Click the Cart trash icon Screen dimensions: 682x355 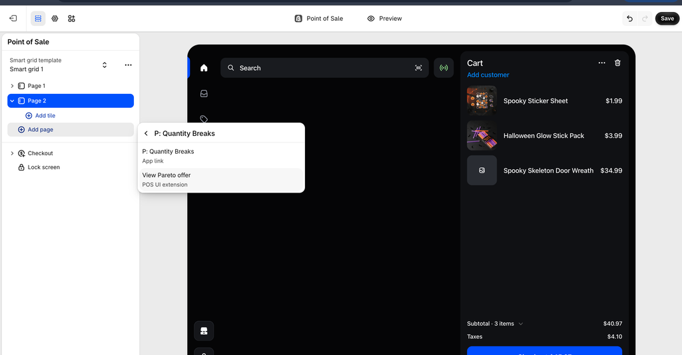point(617,63)
